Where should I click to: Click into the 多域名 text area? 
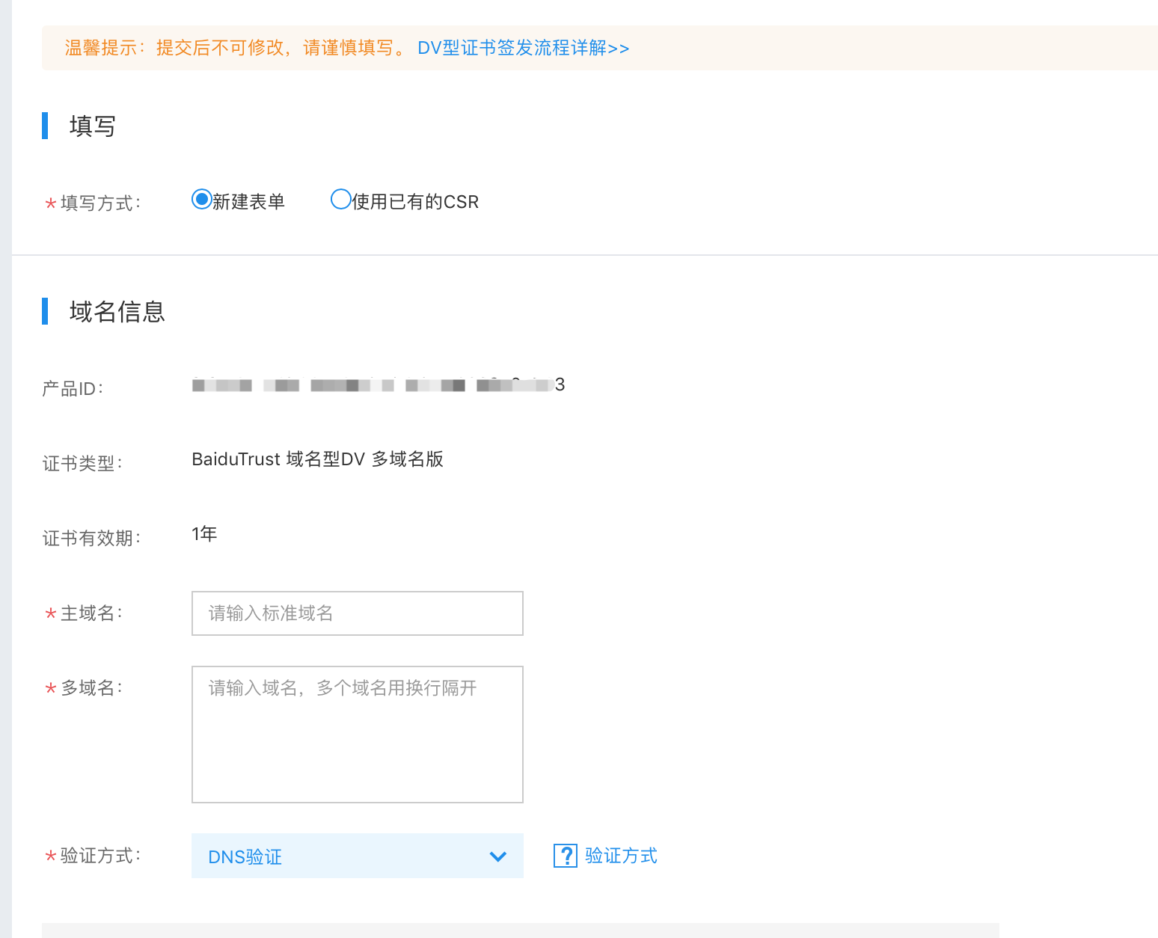point(357,734)
